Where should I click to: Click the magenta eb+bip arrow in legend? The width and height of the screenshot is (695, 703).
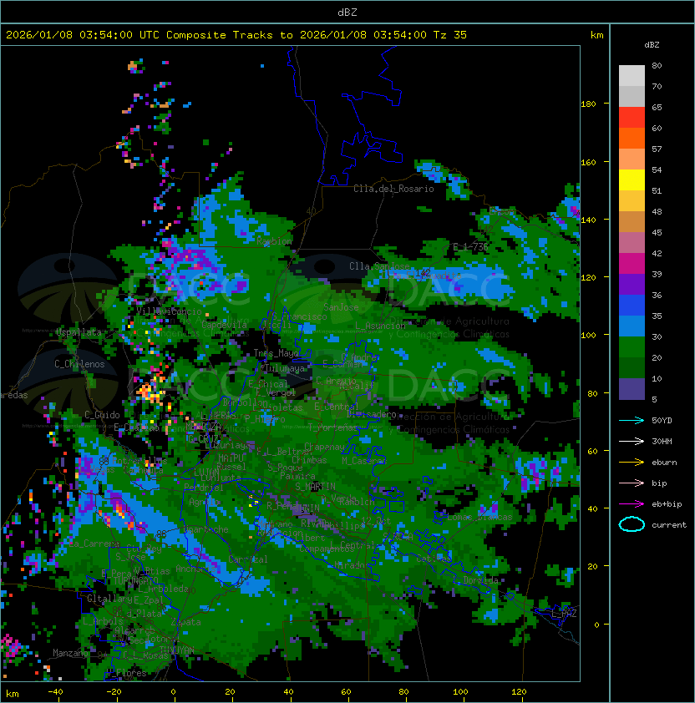click(632, 504)
